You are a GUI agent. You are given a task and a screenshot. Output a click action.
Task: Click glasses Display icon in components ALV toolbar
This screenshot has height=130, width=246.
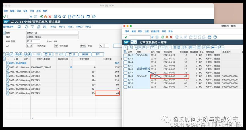click(x=208, y=47)
